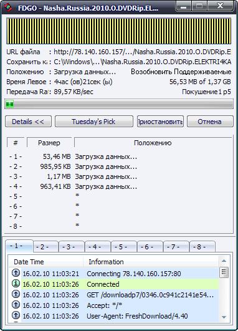Image resolution: width=238 pixels, height=331 pixels.
Task: Click the green download progress bar
Action: (119, 104)
